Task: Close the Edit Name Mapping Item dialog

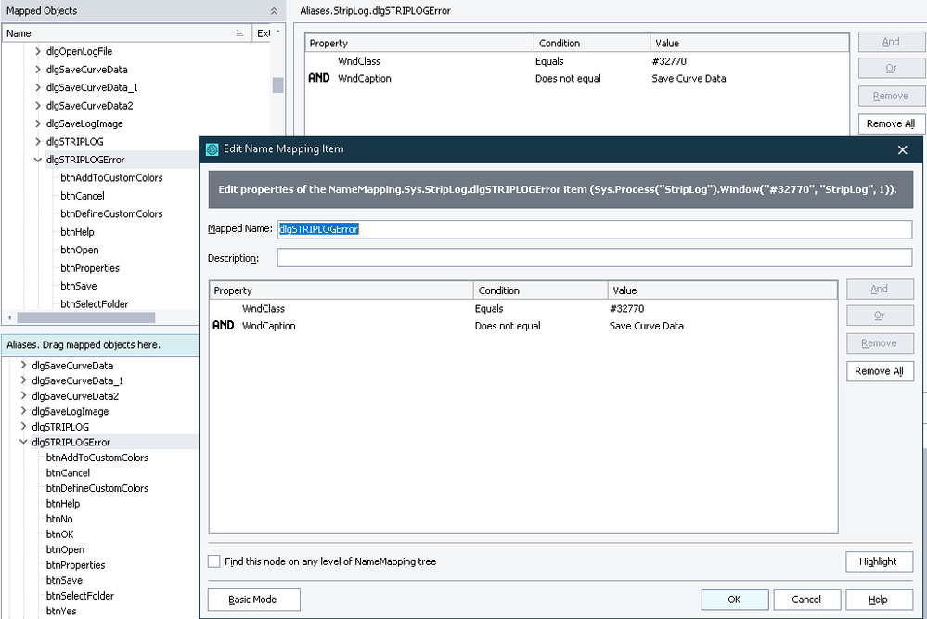Action: (x=903, y=149)
